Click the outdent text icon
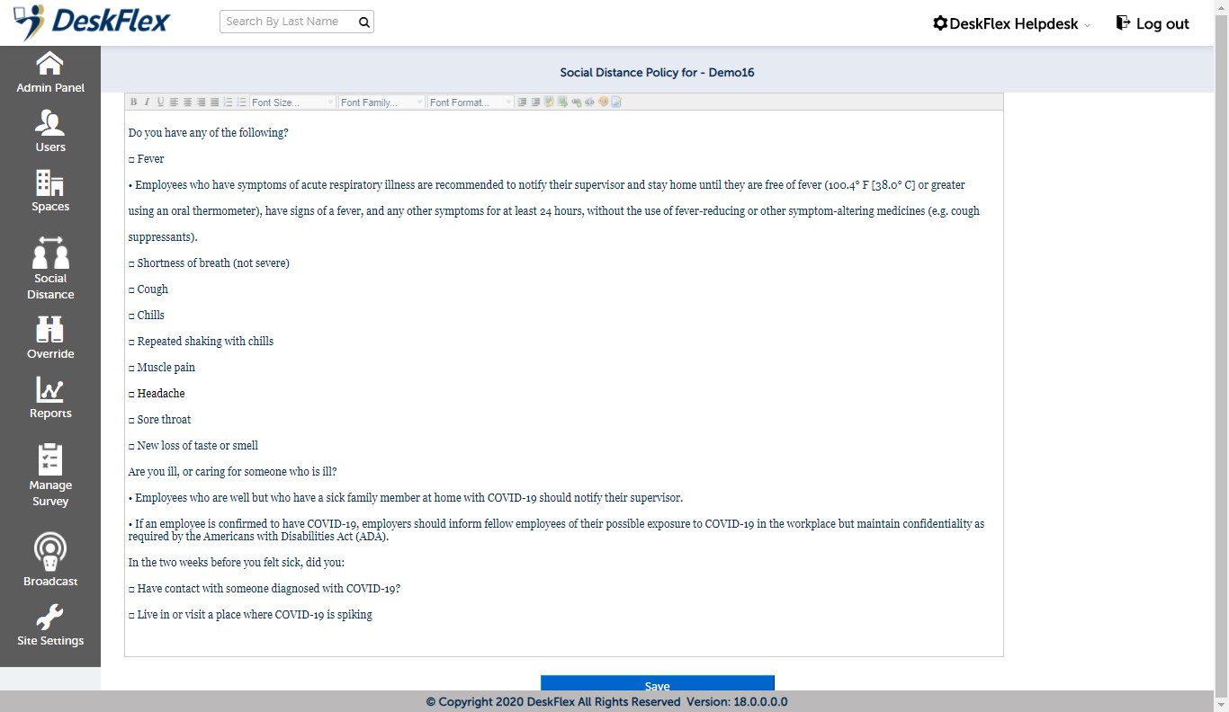This screenshot has height=712, width=1229. (535, 102)
